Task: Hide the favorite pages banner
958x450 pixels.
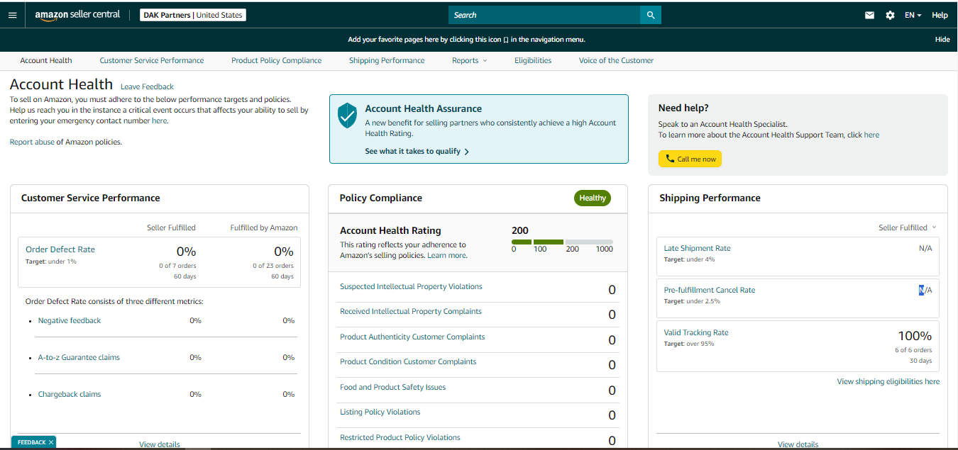Action: [942, 40]
